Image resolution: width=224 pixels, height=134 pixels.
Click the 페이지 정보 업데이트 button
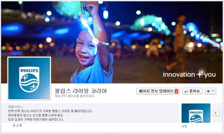(x=158, y=91)
